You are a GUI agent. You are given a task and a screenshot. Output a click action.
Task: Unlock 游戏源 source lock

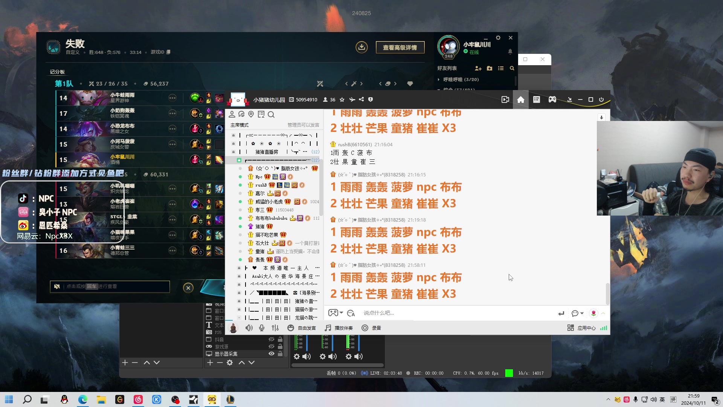tap(280, 346)
